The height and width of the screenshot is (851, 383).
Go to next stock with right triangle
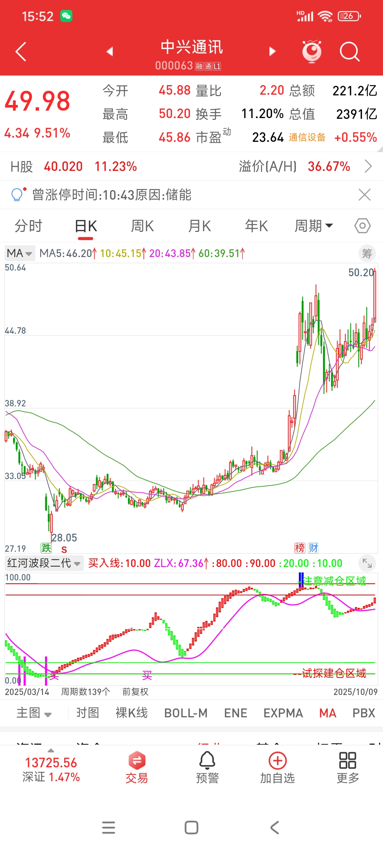coord(272,51)
